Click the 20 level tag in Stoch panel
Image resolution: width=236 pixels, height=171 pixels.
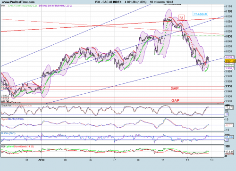pos(227,114)
